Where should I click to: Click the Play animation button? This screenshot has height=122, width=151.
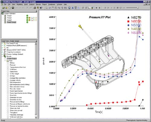point(111,8)
